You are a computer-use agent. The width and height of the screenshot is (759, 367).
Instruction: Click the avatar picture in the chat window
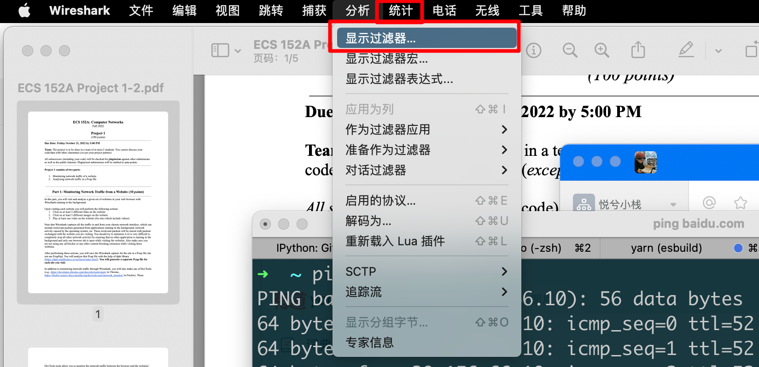tap(646, 162)
